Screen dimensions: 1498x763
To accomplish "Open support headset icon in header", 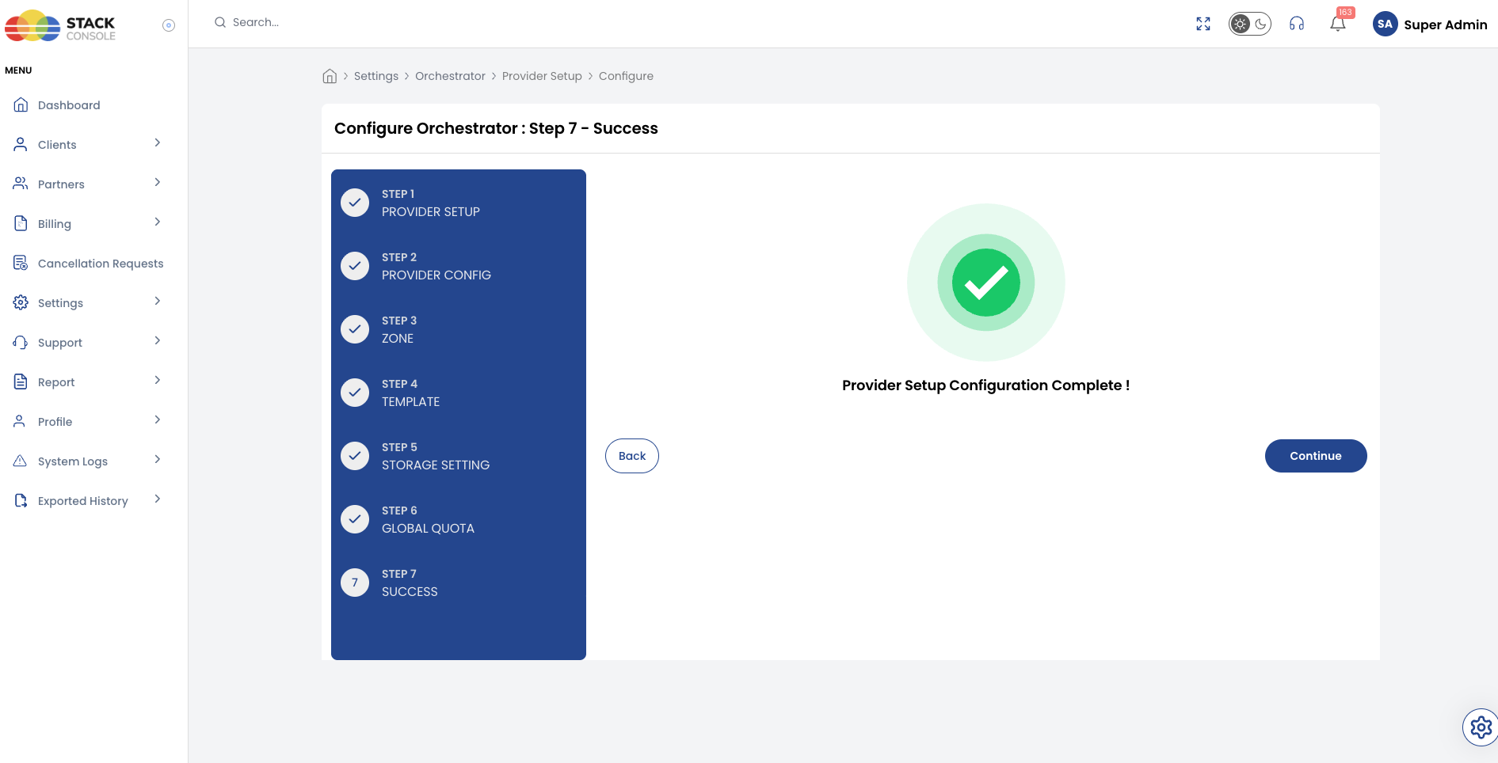I will click(x=1297, y=24).
